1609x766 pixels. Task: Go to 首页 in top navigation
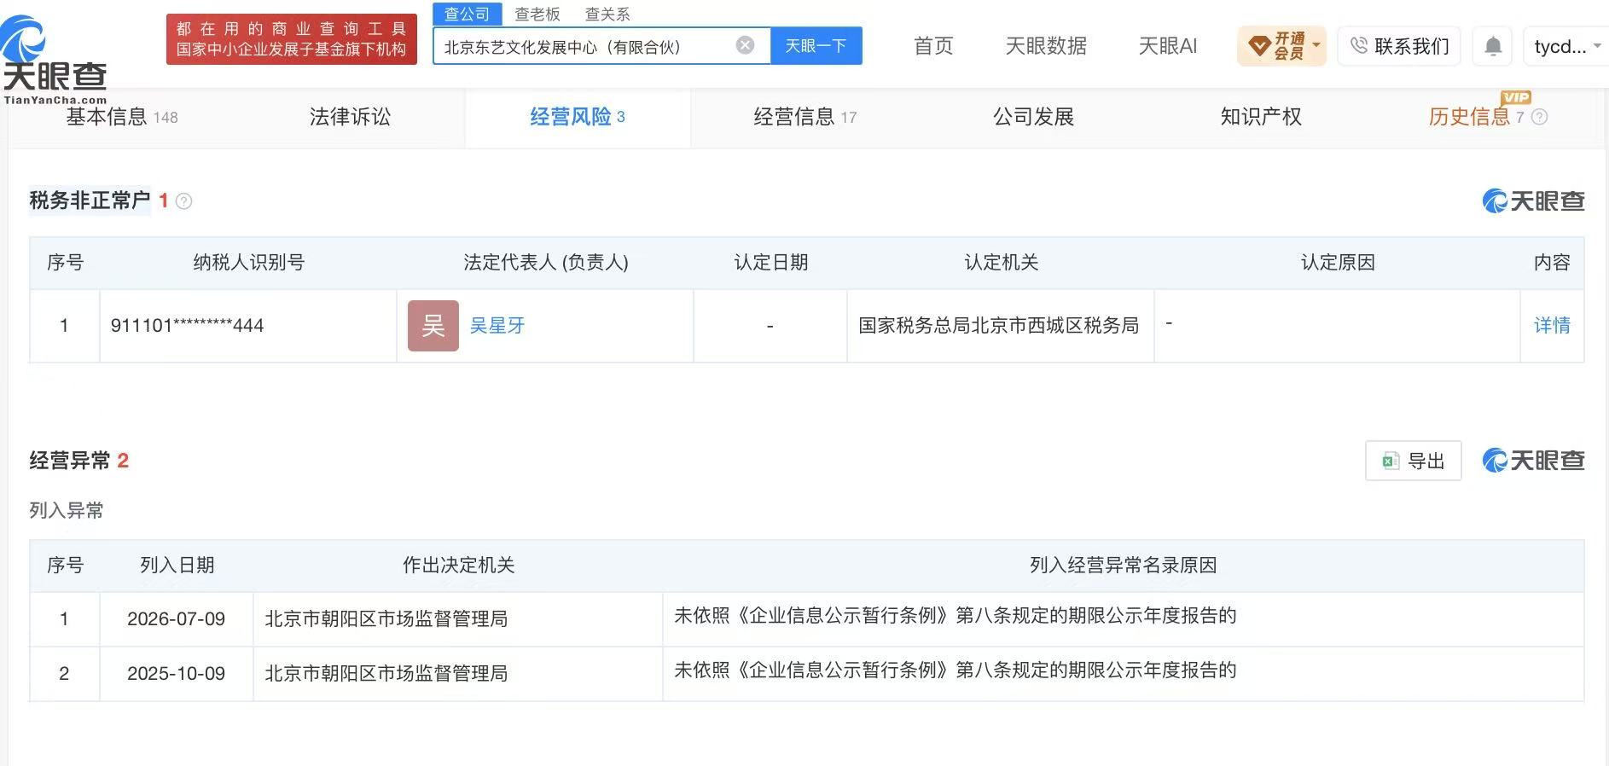tap(933, 46)
